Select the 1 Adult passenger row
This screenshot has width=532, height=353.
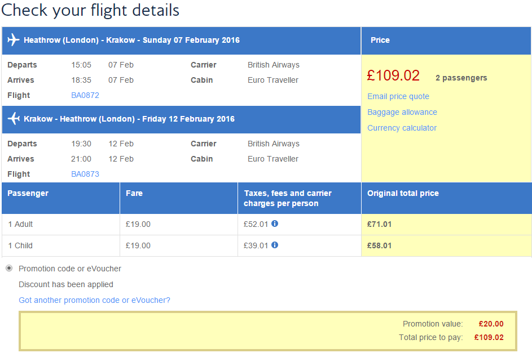click(21, 224)
